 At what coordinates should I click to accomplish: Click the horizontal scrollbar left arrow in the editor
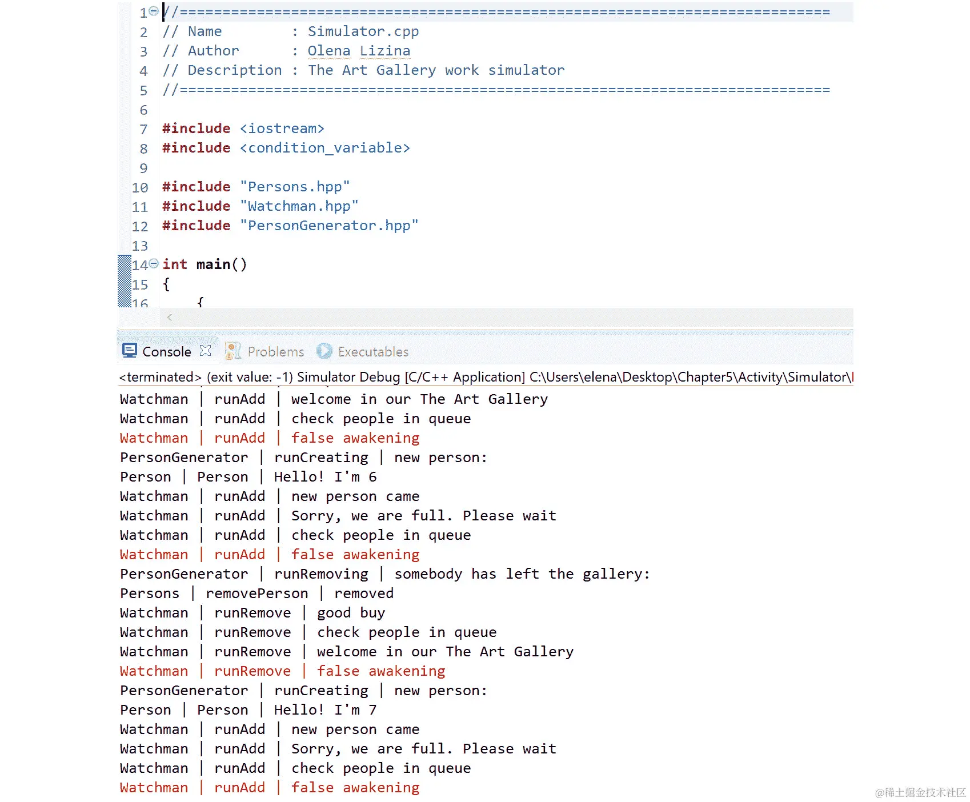point(169,317)
